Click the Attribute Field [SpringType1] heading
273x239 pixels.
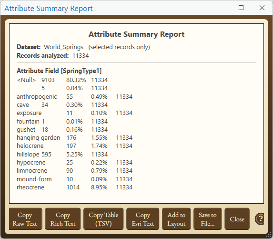pyautogui.click(x=59, y=71)
